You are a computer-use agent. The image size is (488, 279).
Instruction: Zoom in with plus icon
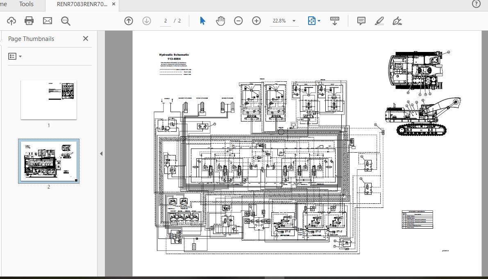[x=256, y=21]
